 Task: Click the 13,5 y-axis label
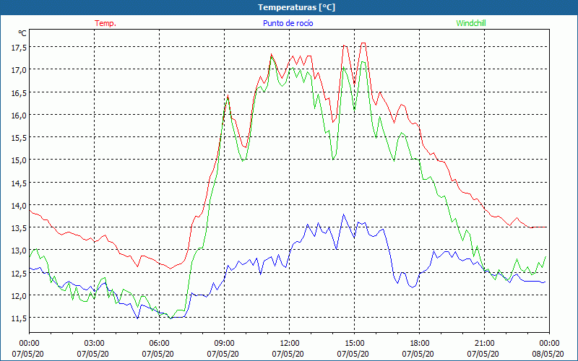coord(20,227)
